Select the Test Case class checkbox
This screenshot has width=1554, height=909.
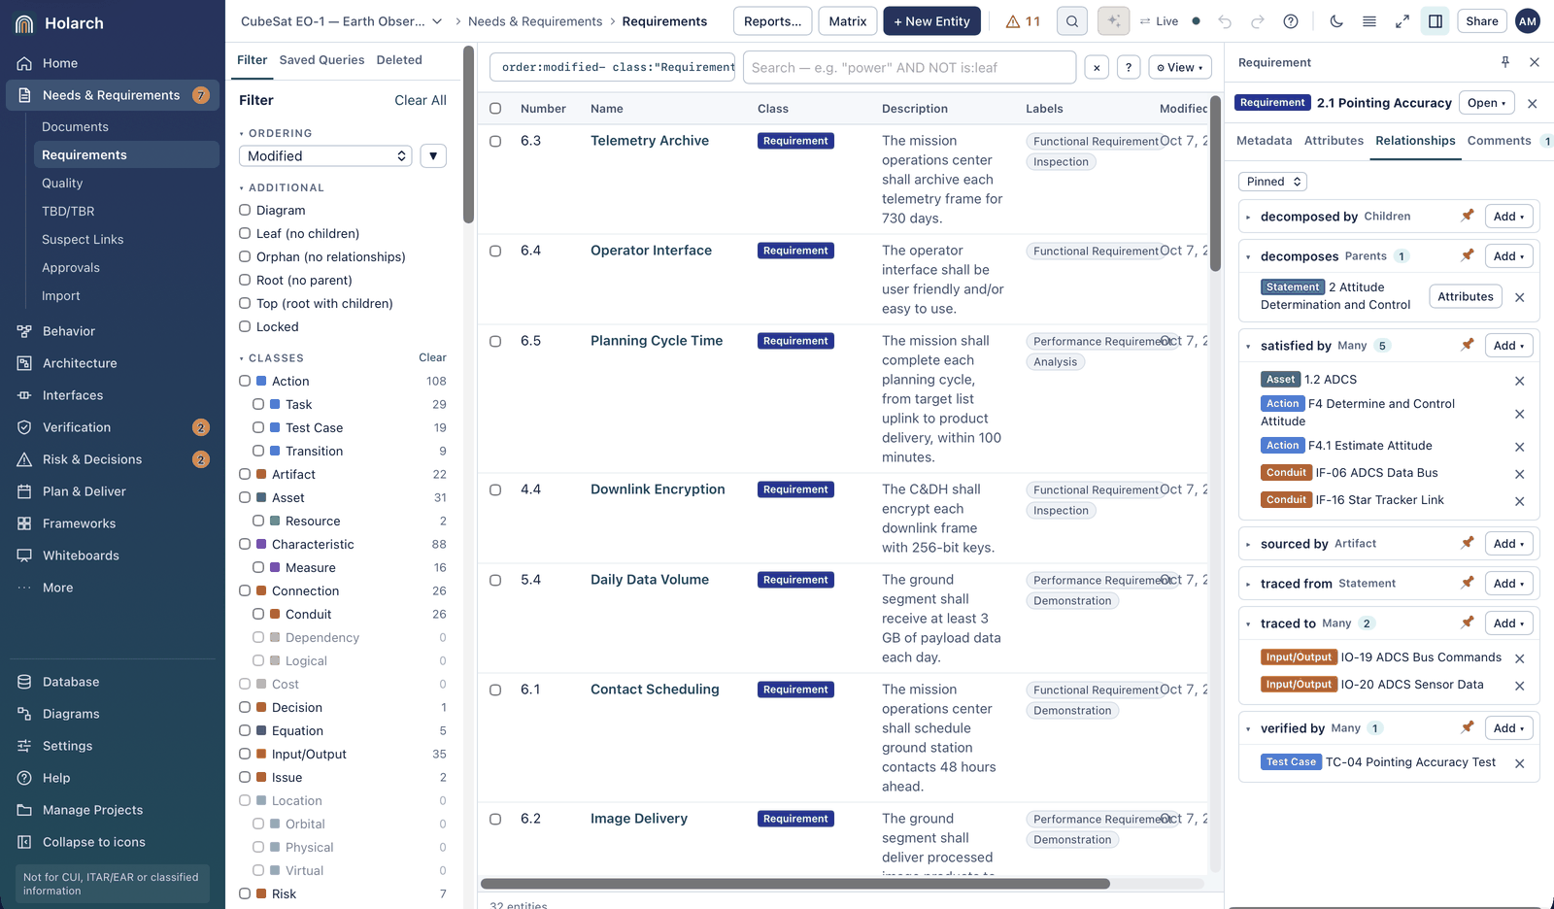pyautogui.click(x=258, y=427)
